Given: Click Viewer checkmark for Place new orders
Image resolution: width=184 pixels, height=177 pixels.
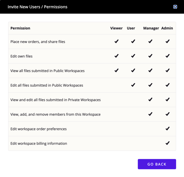Looking at the screenshot, I should click(x=117, y=41).
